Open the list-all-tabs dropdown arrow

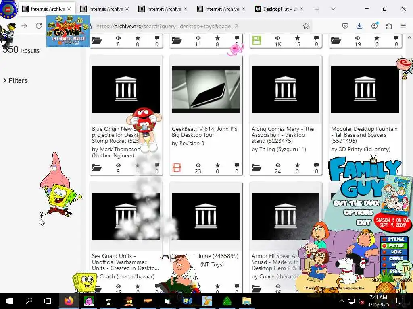[x=333, y=9]
